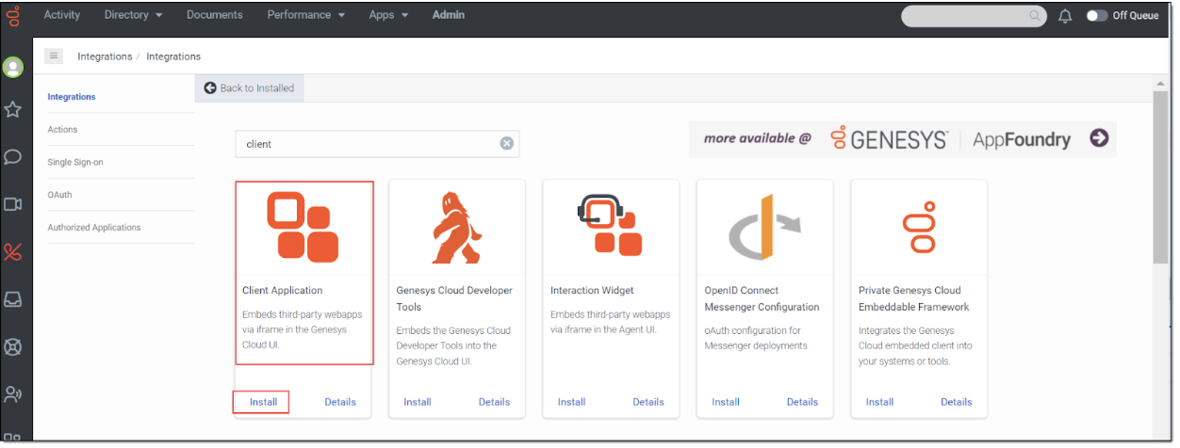
Task: Click the Interaction Widget headset logo
Action: point(610,224)
